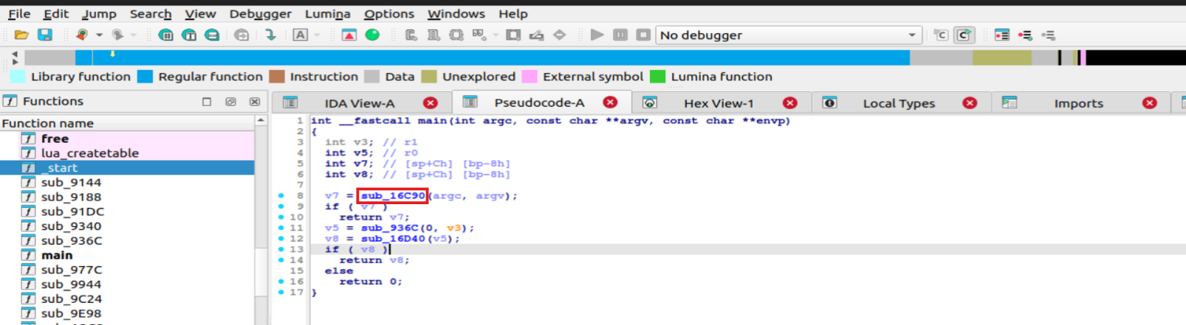The height and width of the screenshot is (325, 1186).
Task: Click the yellow arrow marker on the navigation band
Action: (112, 54)
